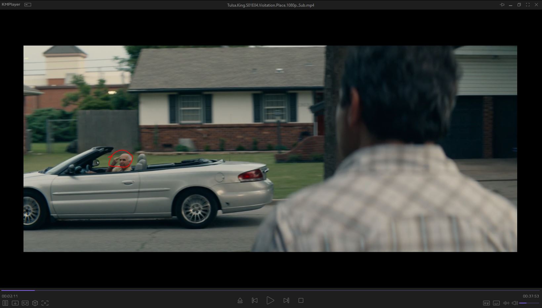The height and width of the screenshot is (308, 542).
Task: Click the URL download icon
Action: pyautogui.click(x=15, y=303)
